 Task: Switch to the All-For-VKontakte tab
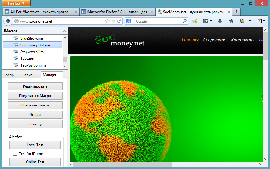point(41,12)
